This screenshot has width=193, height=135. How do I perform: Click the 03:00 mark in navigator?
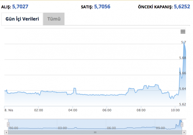(62, 128)
